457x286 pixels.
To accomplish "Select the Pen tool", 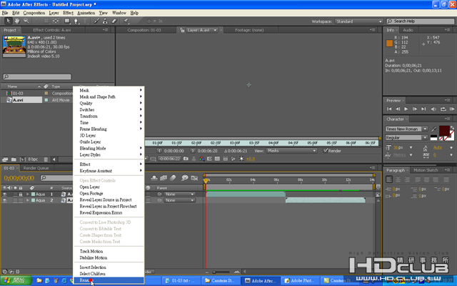I will tap(76, 21).
